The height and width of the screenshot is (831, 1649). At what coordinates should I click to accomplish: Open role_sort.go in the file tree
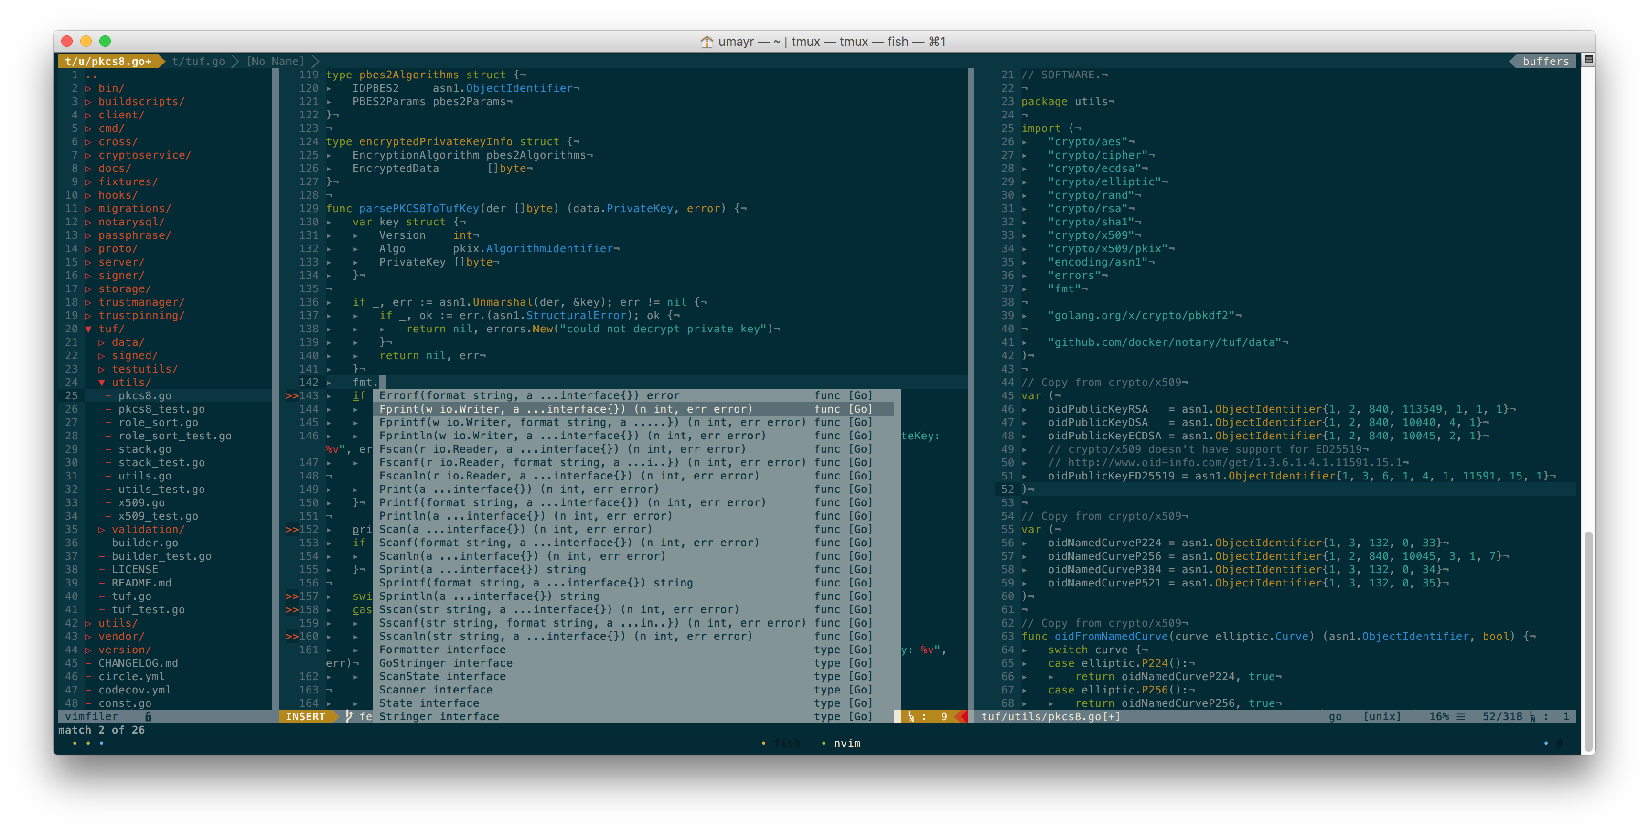point(158,423)
